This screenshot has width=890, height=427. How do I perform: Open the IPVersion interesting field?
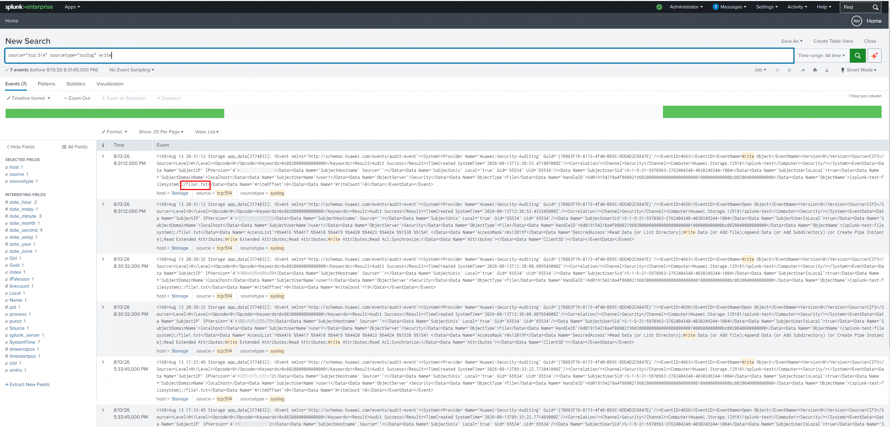[x=20, y=279]
